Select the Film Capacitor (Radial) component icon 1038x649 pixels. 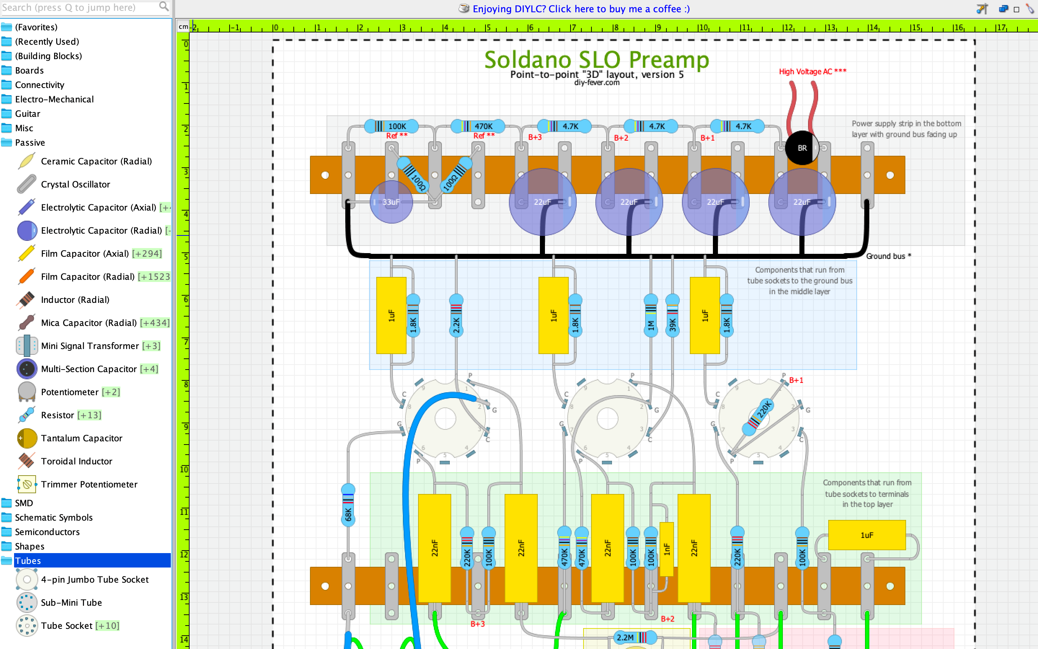(x=27, y=277)
